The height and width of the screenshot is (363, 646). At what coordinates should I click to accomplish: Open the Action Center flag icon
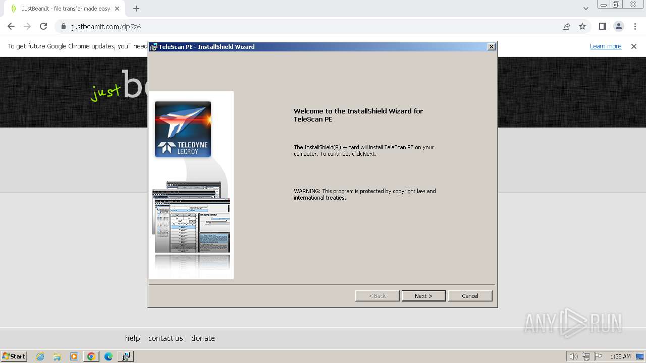[598, 356]
